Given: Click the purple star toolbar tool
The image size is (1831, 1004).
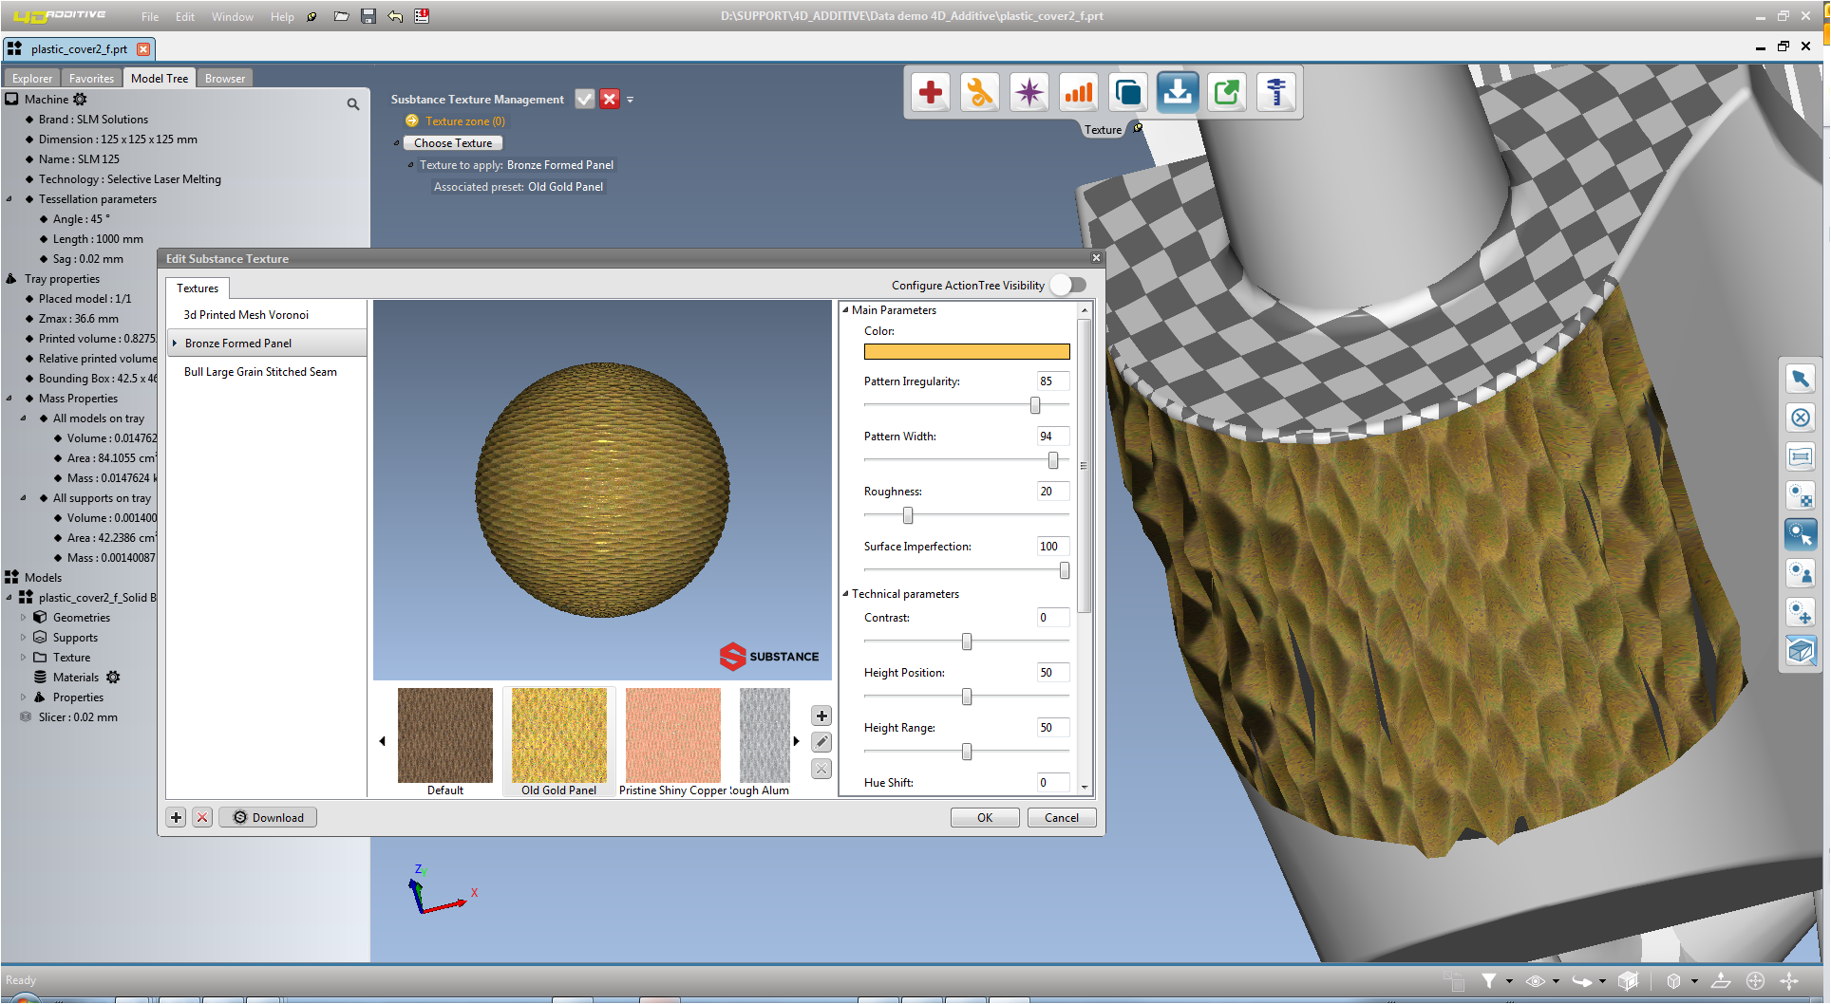Looking at the screenshot, I should pos(1029,92).
